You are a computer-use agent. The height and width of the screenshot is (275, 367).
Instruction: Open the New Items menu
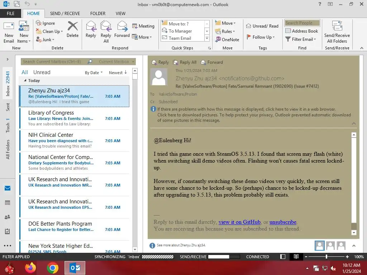pyautogui.click(x=24, y=32)
